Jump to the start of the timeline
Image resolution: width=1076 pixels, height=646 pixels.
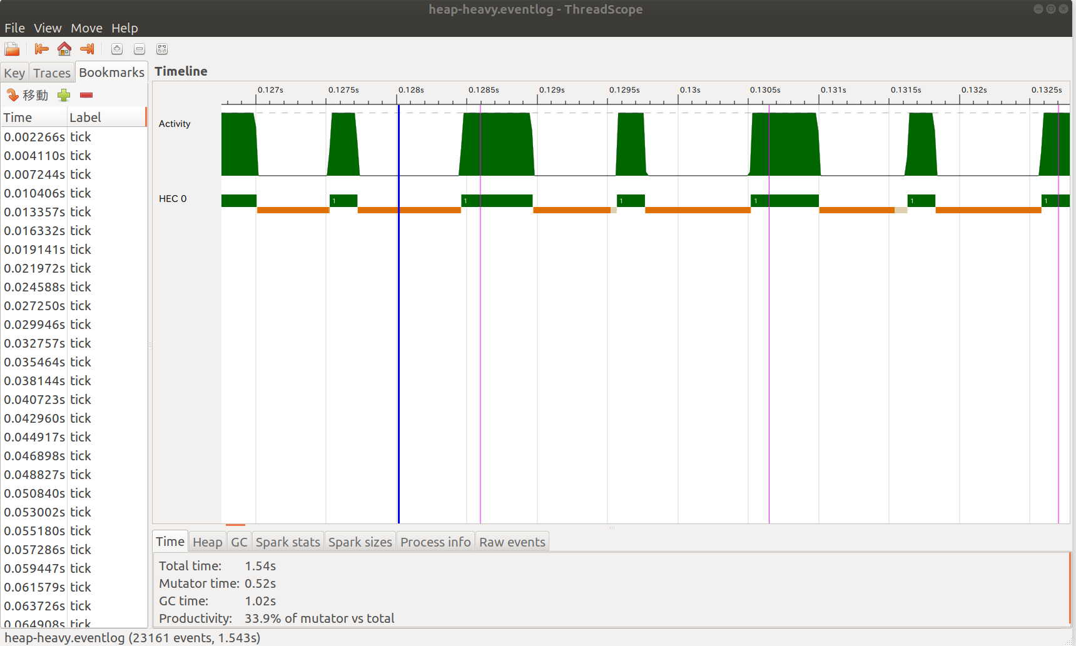pyautogui.click(x=41, y=49)
